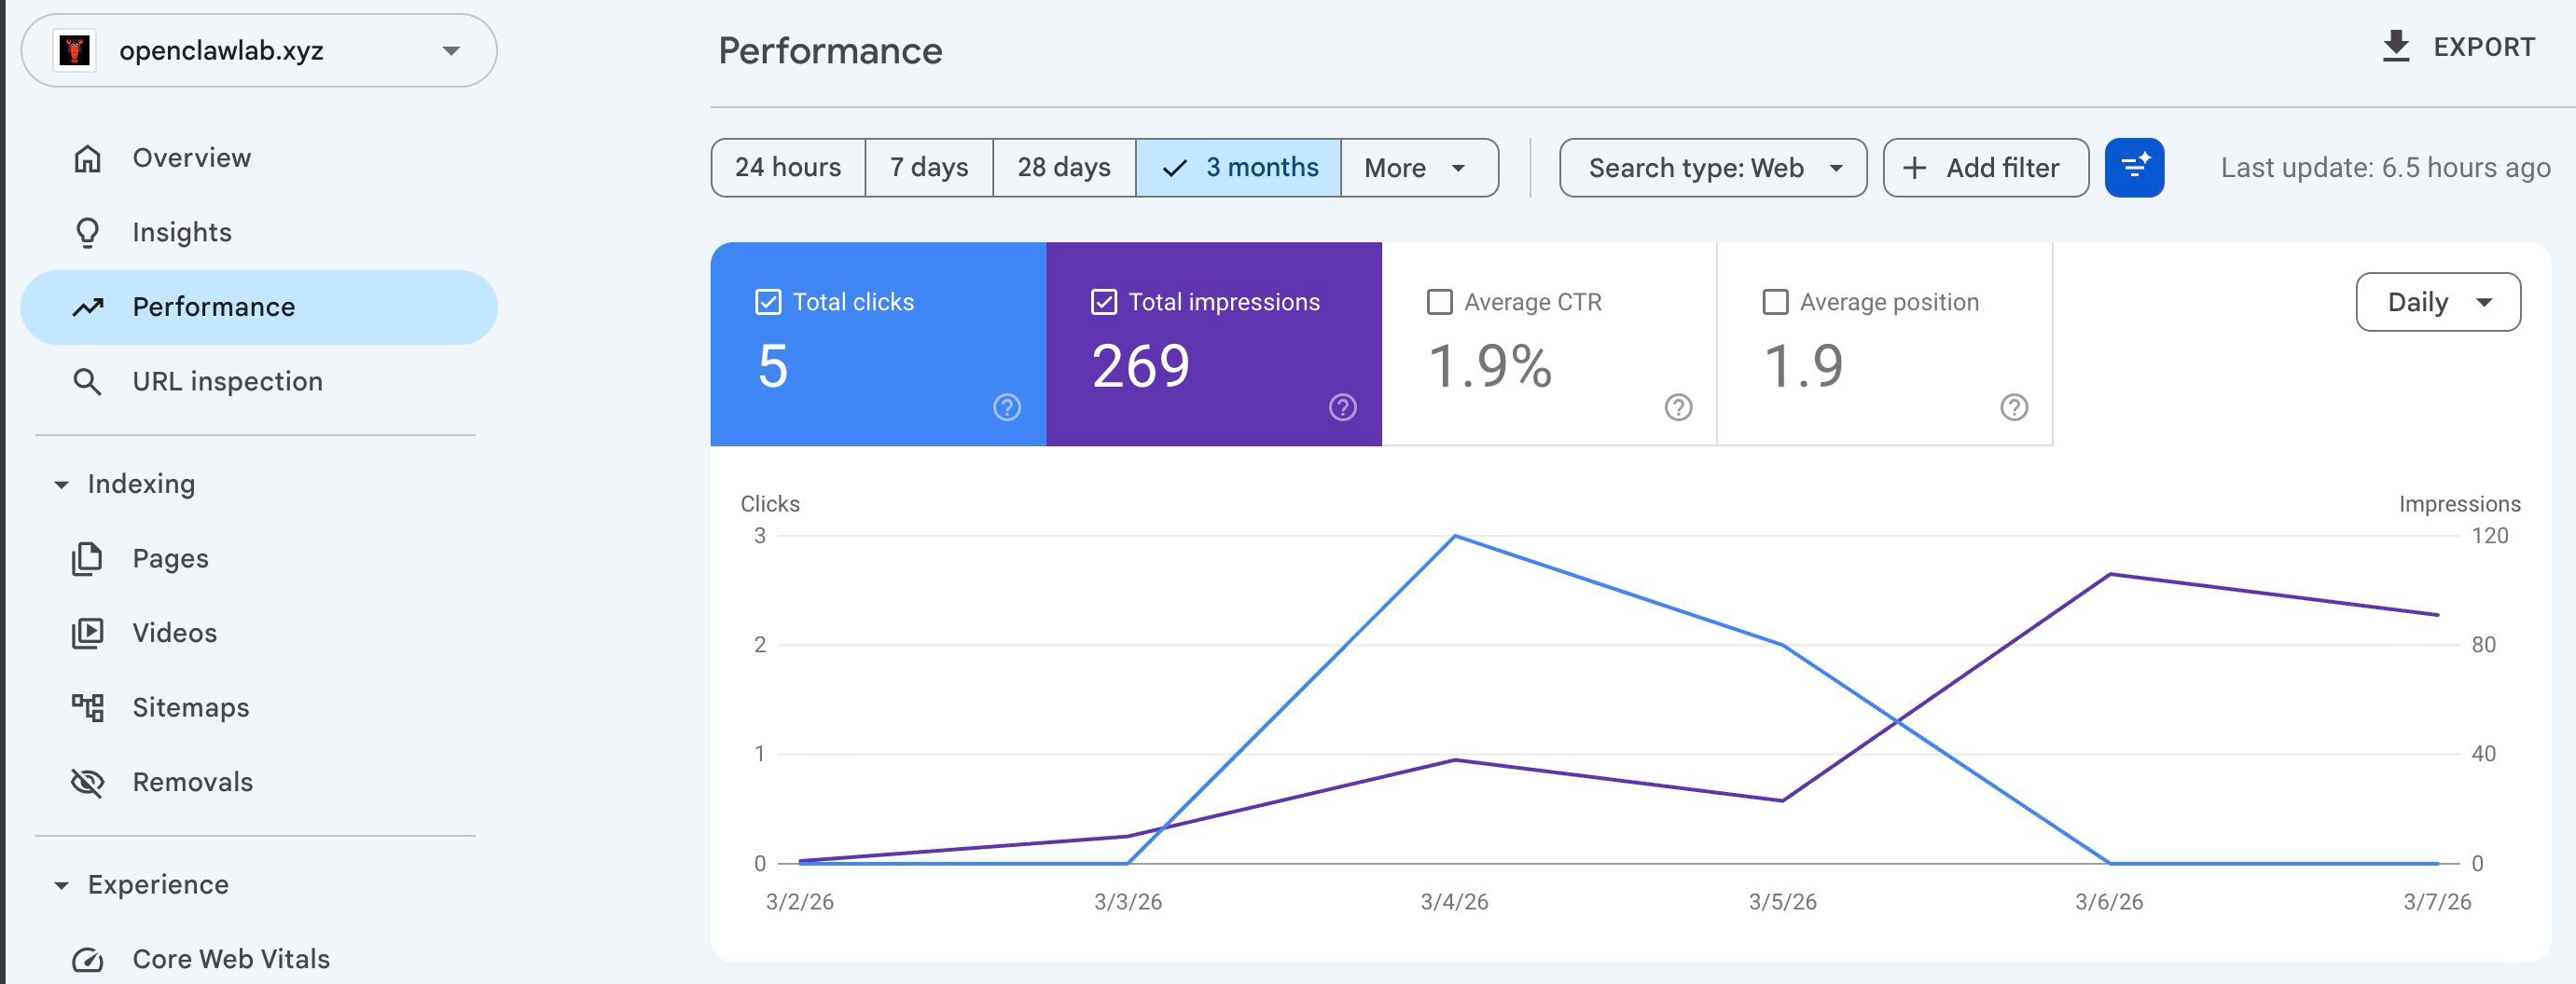Open URL inspection in the sidebar
Screen dimensions: 2576x984
(227, 382)
